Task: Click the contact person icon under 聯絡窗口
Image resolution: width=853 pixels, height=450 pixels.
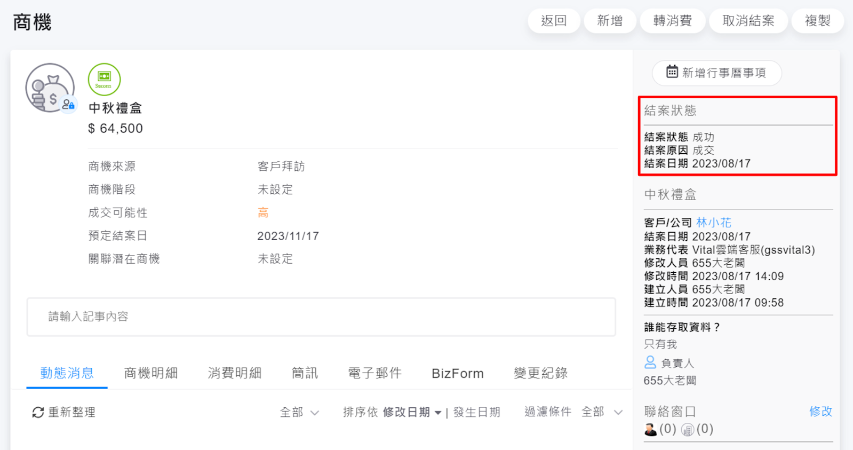Action: pos(650,429)
